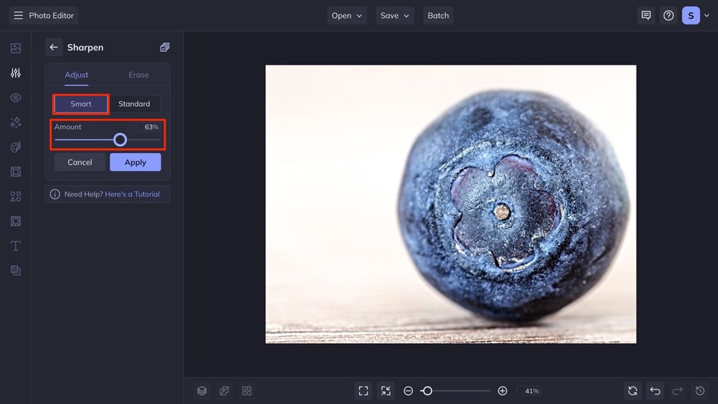This screenshot has width=718, height=404.
Task: Open the Overlays sidebar icon
Action: coord(15,221)
